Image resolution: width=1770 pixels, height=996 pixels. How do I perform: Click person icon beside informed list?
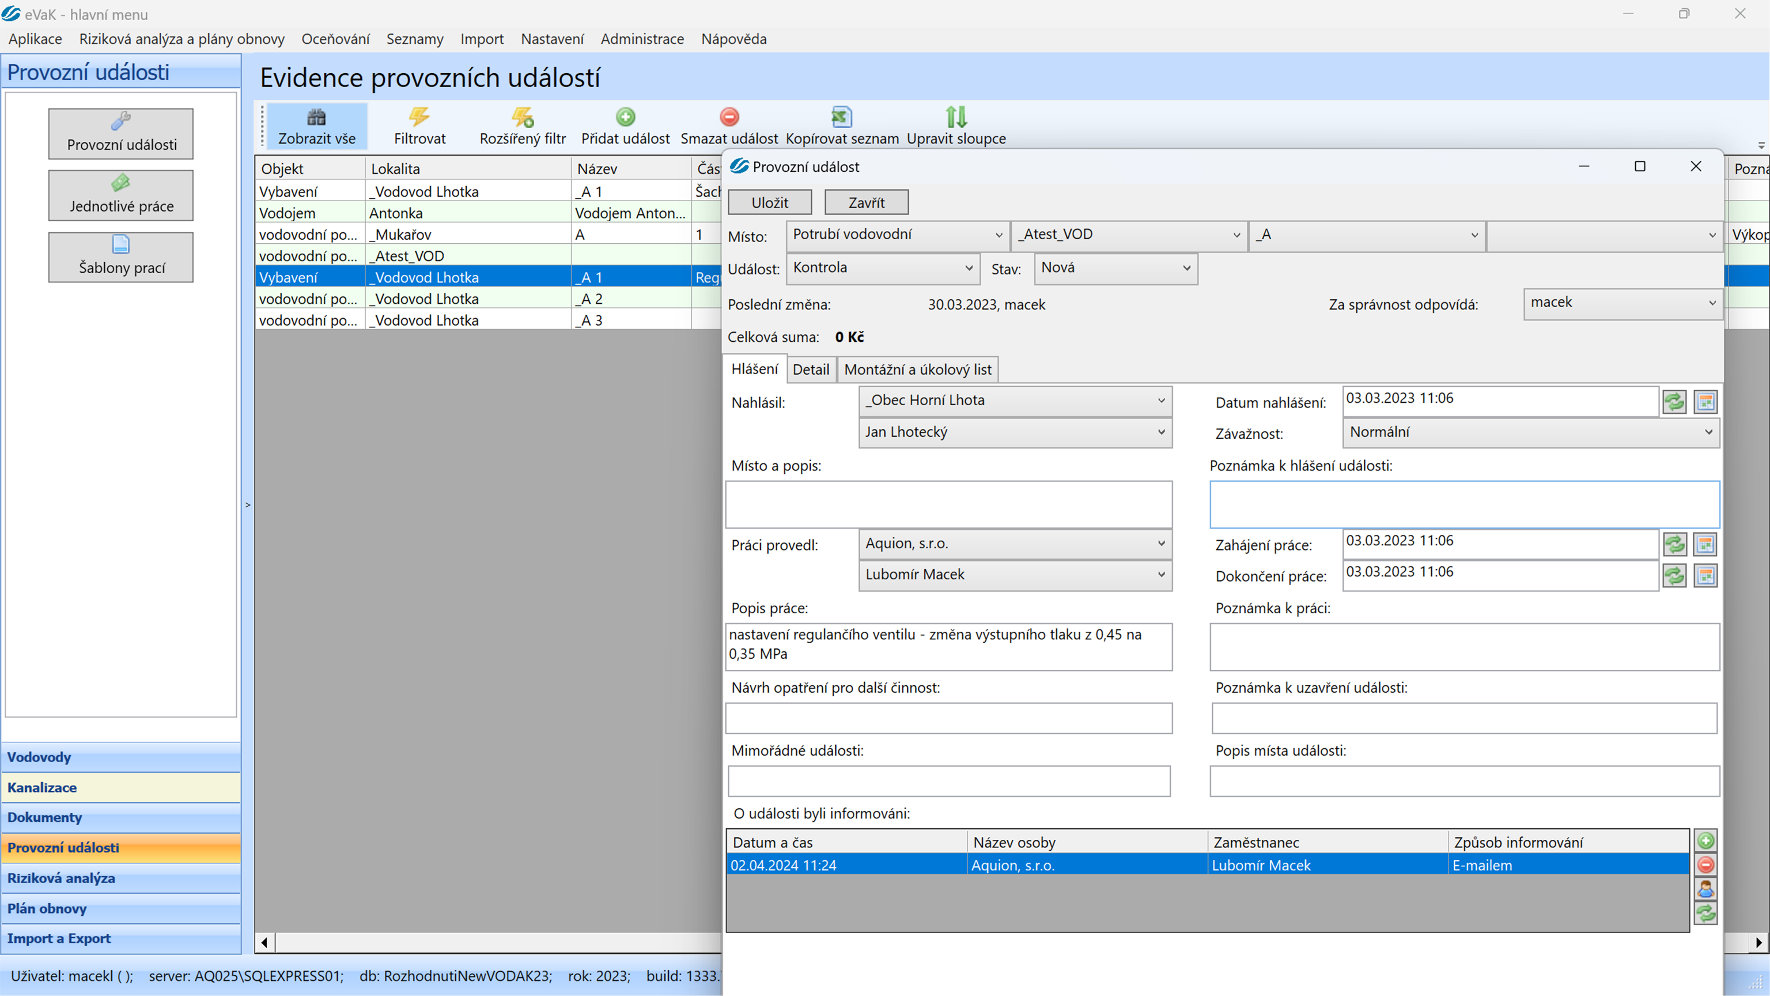[x=1705, y=889]
